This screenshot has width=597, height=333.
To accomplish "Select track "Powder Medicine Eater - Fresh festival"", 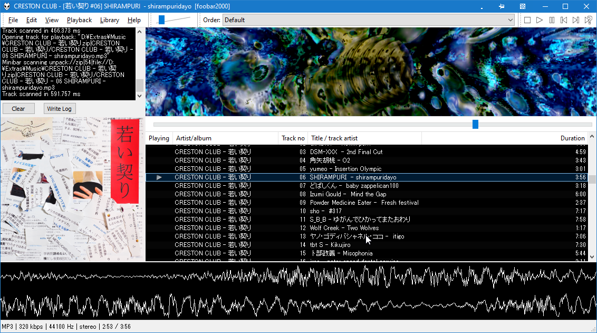I will [x=367, y=203].
